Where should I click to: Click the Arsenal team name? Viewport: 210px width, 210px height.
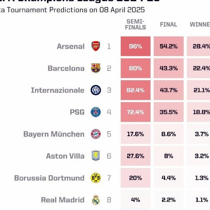[71, 46]
